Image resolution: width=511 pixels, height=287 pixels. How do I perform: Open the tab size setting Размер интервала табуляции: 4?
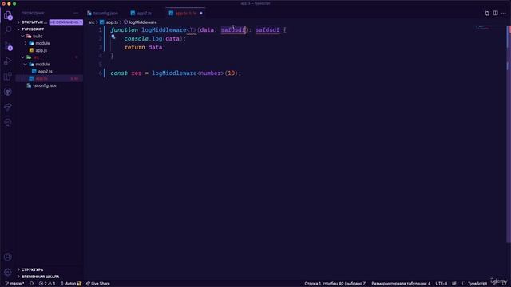[x=401, y=284]
